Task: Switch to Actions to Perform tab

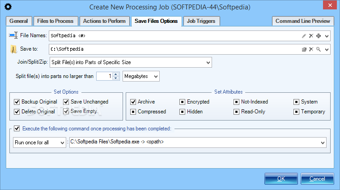Action: tap(104, 21)
